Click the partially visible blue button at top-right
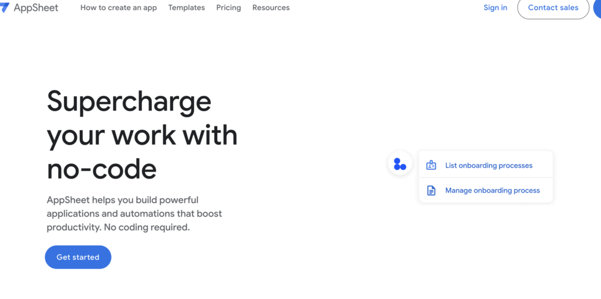This screenshot has height=299, width=601. [x=597, y=8]
